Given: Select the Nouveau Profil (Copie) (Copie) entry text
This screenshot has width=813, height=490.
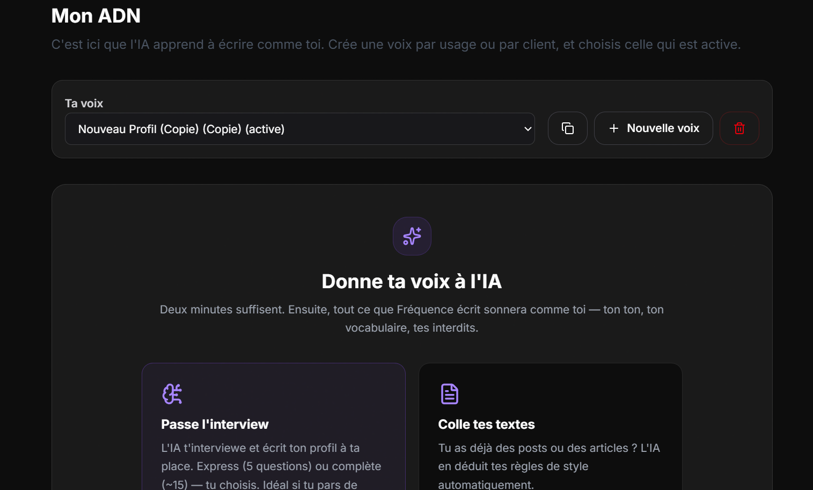Looking at the screenshot, I should click(x=160, y=129).
